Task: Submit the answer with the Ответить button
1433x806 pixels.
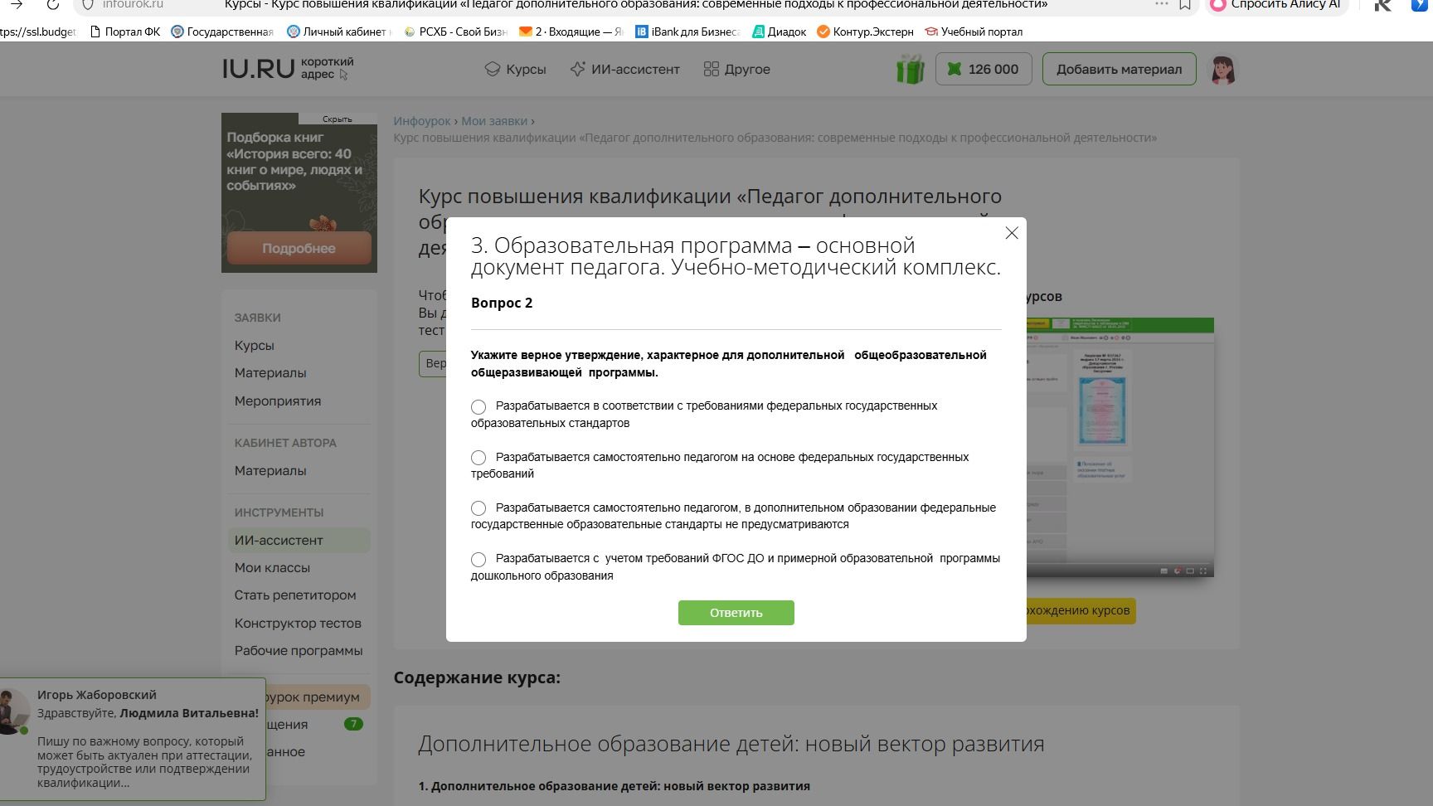Action: tap(736, 613)
